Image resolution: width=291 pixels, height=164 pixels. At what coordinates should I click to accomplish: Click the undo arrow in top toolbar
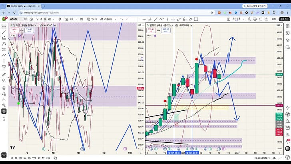tap(122, 19)
